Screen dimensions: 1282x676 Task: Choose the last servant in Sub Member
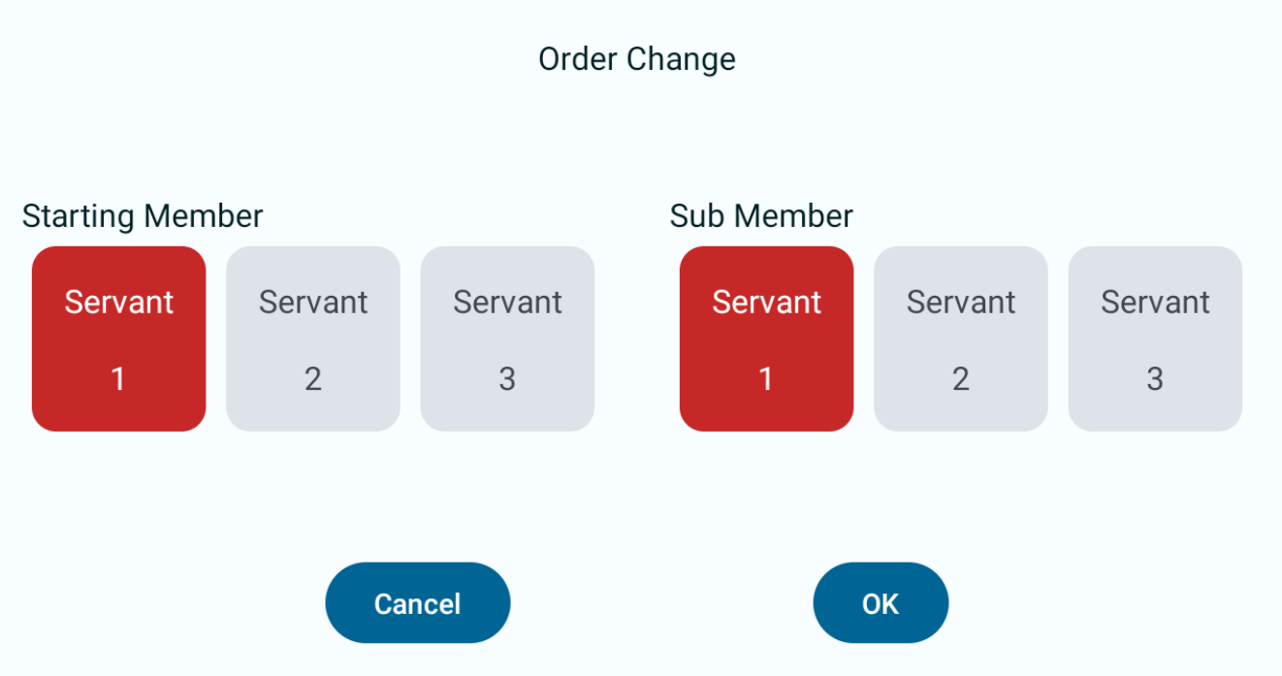(1155, 338)
